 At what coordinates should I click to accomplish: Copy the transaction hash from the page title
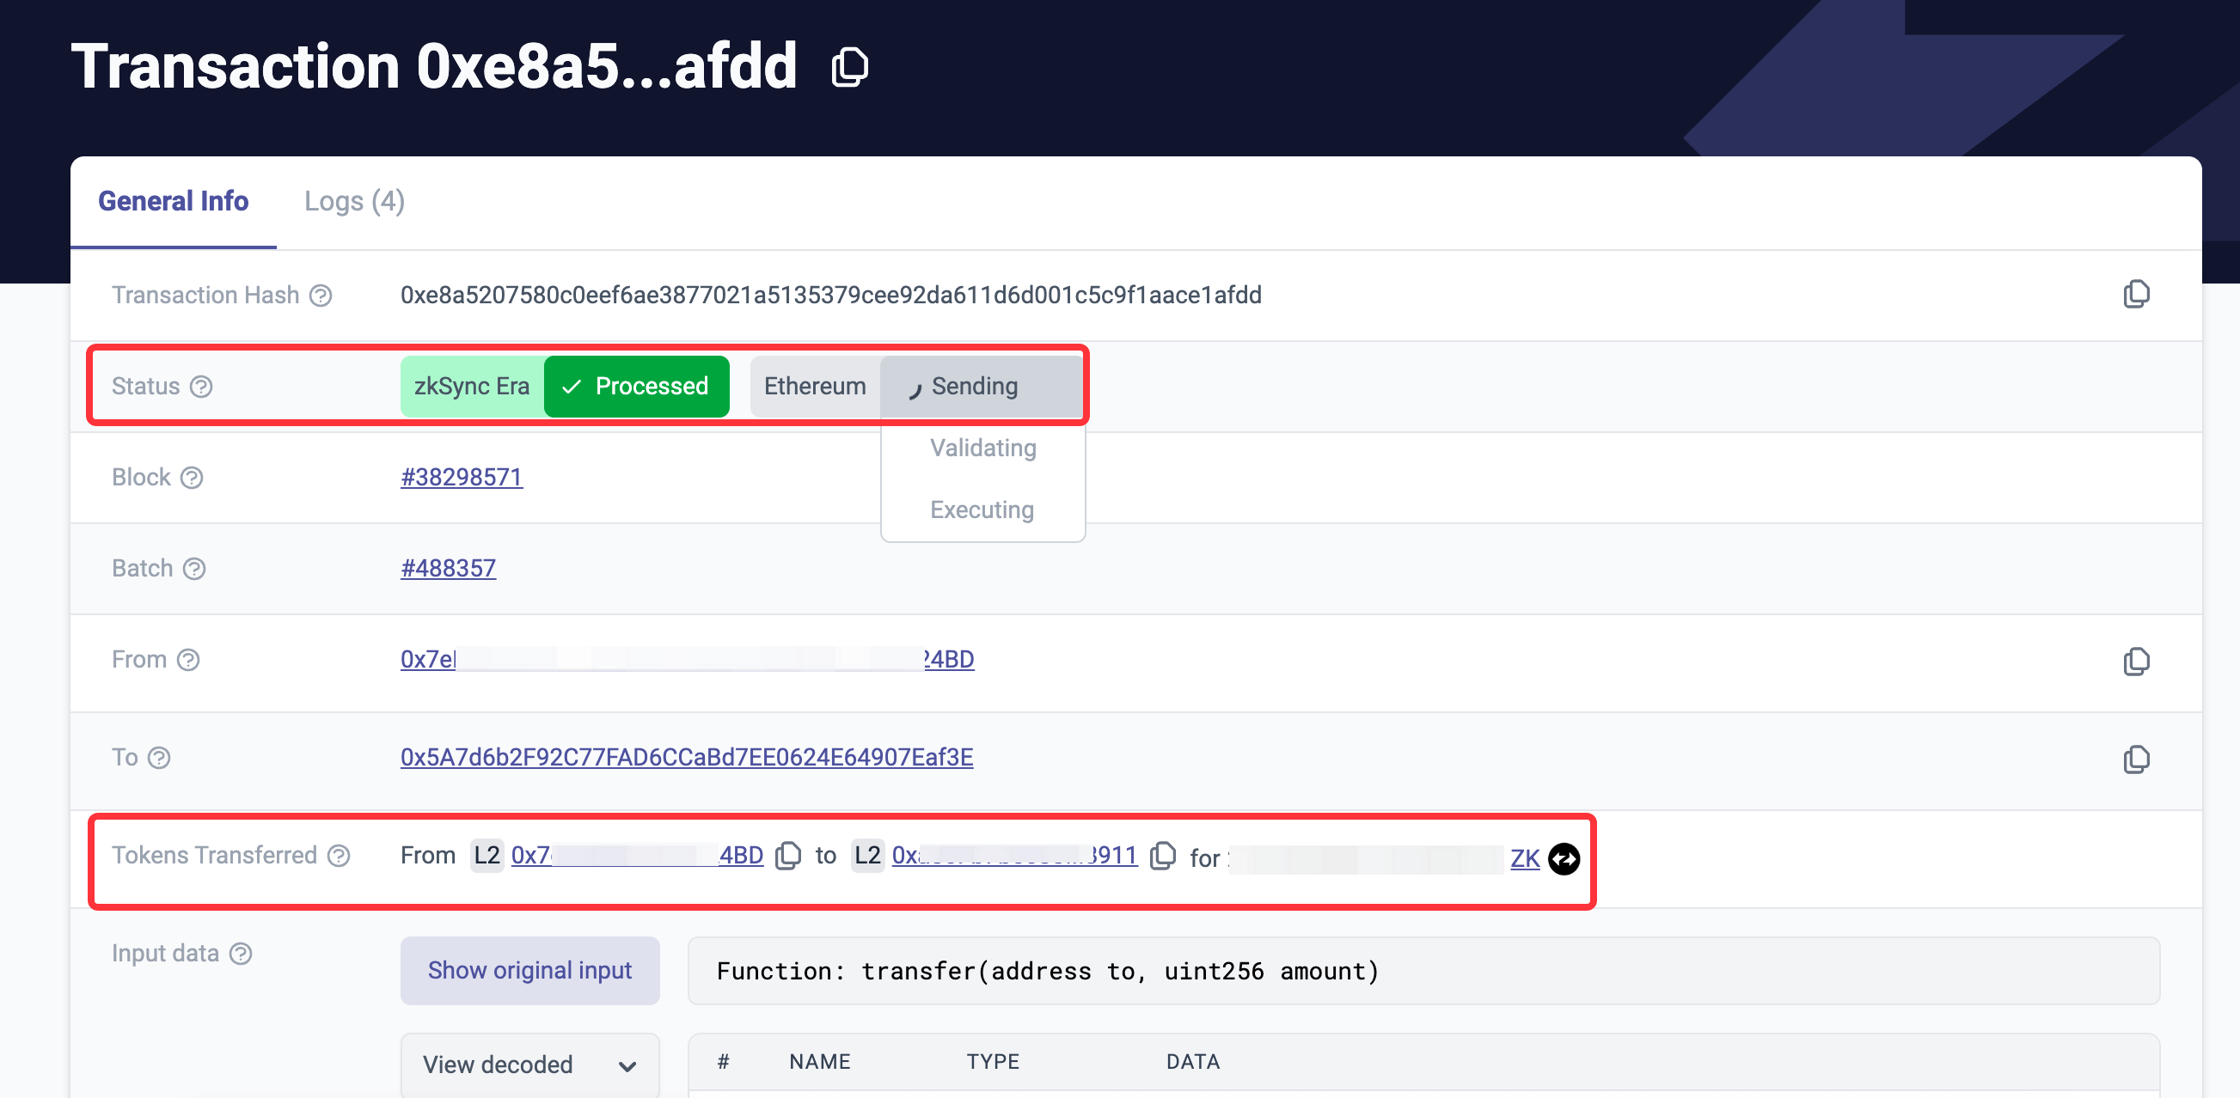pos(849,68)
